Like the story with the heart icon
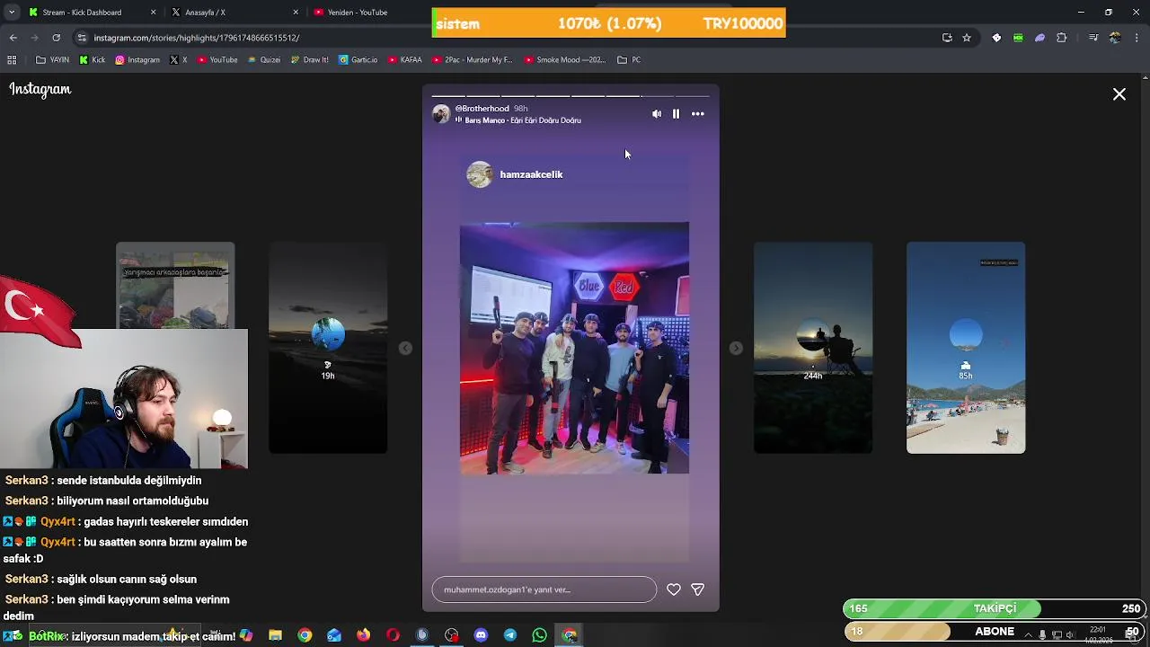 [x=674, y=589]
